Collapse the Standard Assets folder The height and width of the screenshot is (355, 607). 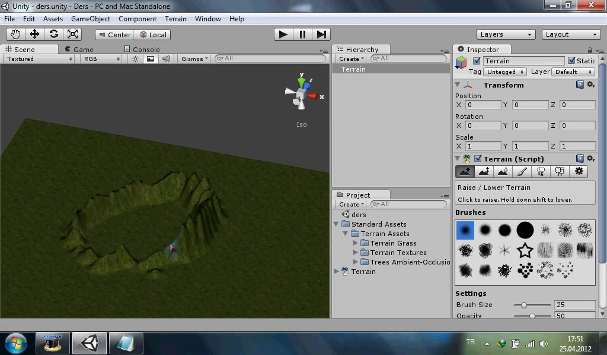(x=336, y=224)
